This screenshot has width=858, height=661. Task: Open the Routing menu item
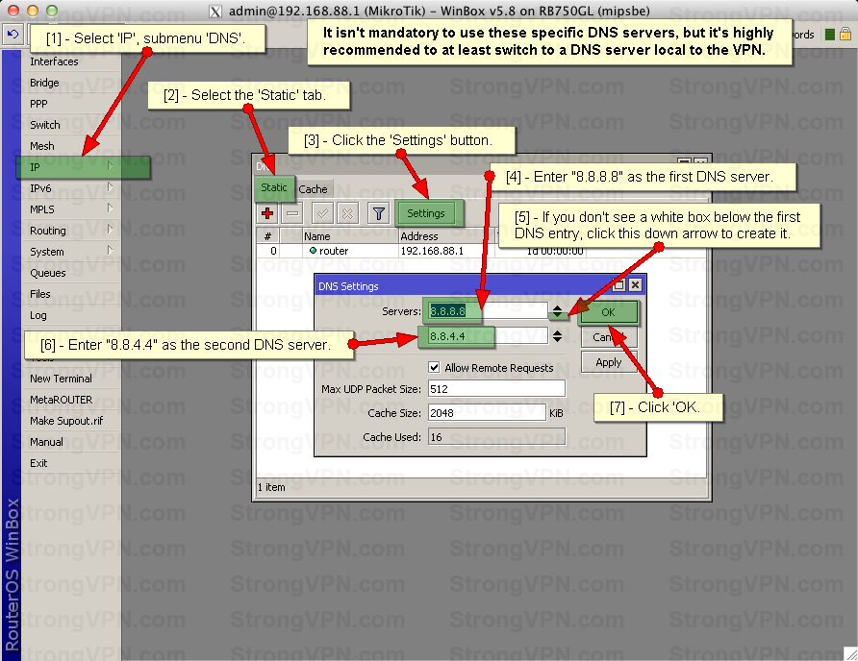[x=71, y=231]
